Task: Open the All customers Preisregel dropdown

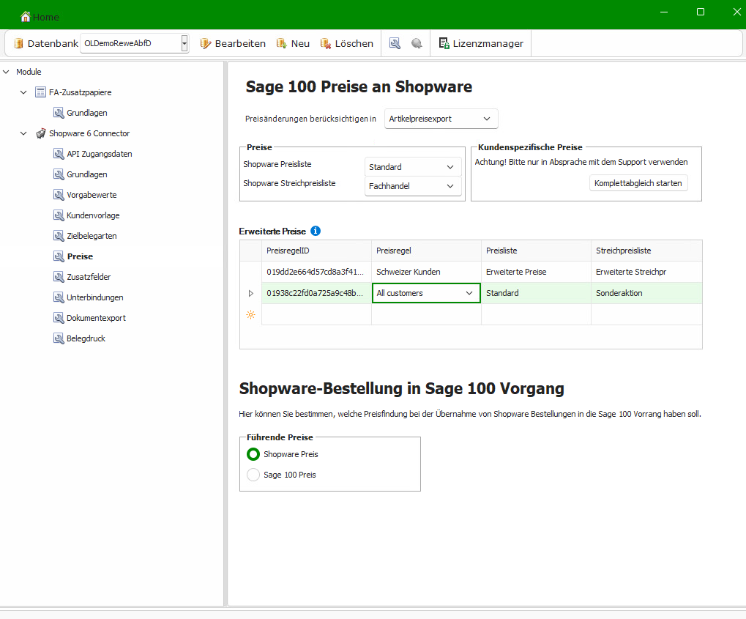Action: coord(469,293)
